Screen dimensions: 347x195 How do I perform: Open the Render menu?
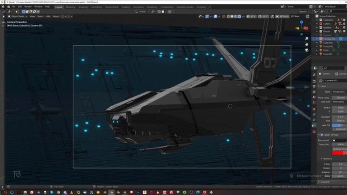(28, 7)
